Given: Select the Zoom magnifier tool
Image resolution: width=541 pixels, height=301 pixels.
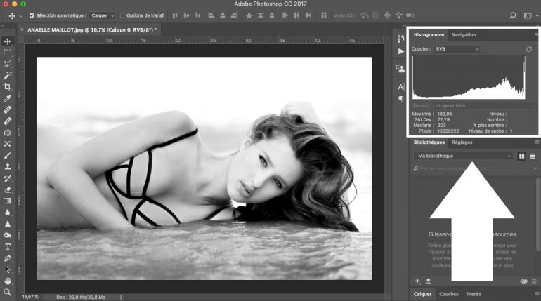Looking at the screenshot, I should (8, 291).
